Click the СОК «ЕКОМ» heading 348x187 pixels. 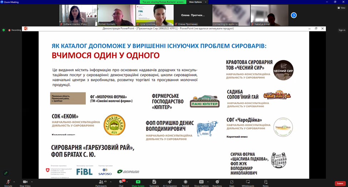(x=65, y=116)
